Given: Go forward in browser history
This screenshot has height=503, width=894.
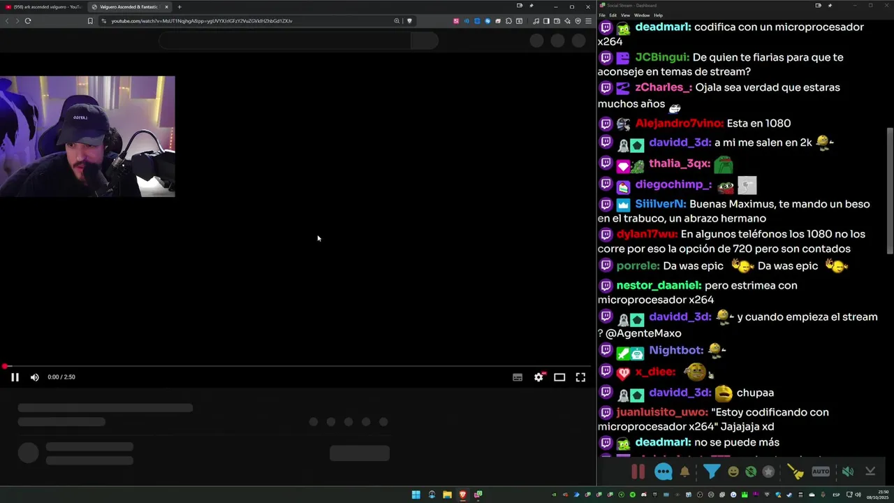Looking at the screenshot, I should tap(17, 21).
